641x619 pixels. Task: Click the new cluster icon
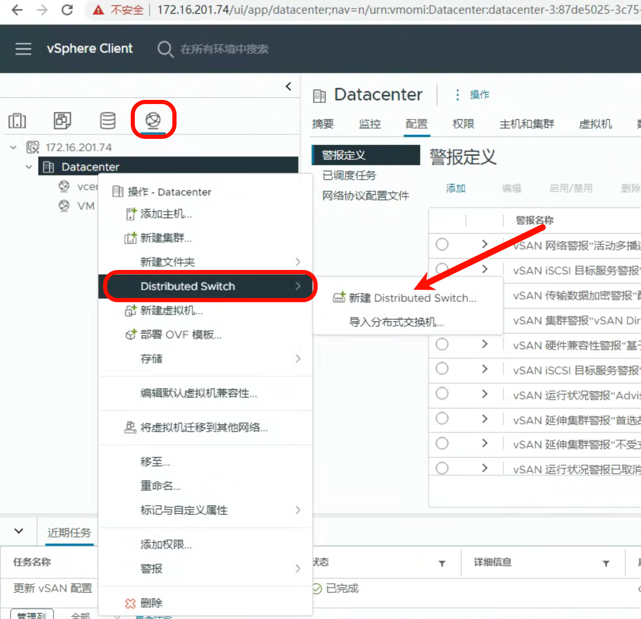pyautogui.click(x=130, y=238)
